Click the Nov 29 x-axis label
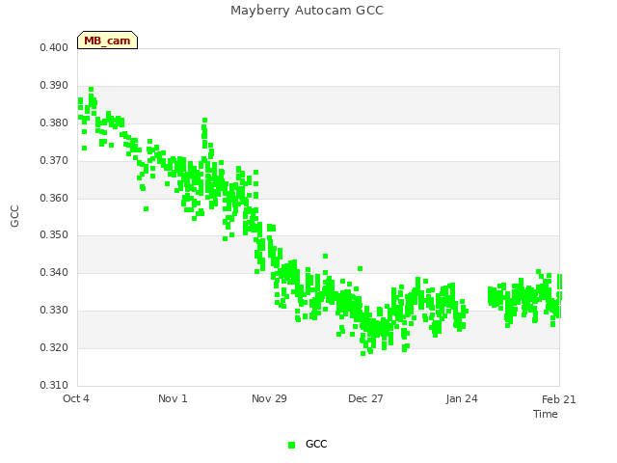Screen dimensions: 617x463 [269, 398]
